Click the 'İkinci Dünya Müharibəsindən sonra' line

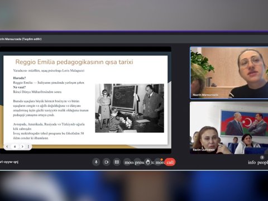[37, 92]
